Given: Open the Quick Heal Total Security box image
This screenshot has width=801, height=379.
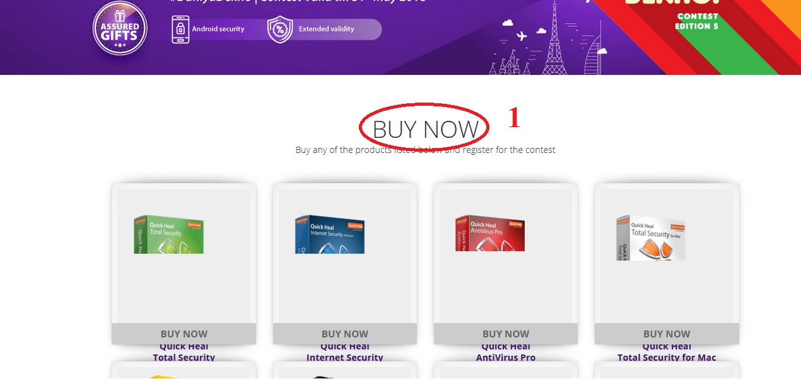Looking at the screenshot, I should coord(168,234).
